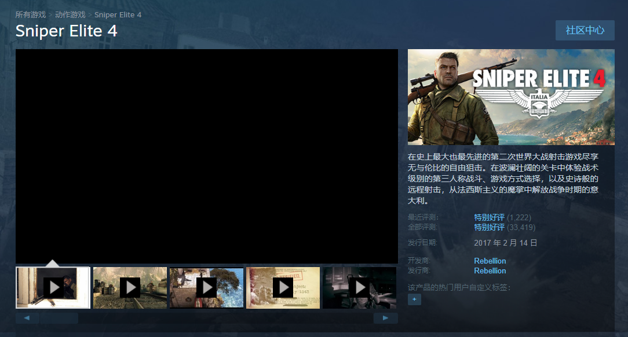Click the 全部评测 label
628x337 pixels.
422,227
